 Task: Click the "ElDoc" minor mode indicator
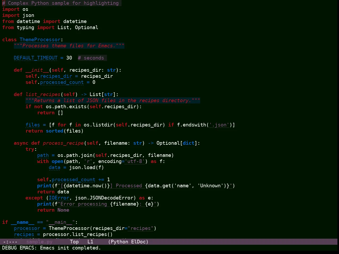[138, 242]
